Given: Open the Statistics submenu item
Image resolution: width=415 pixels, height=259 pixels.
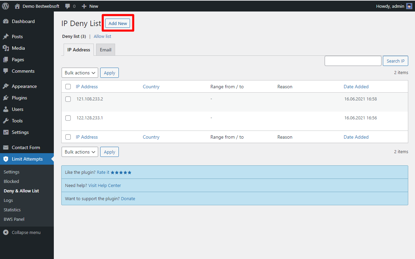Looking at the screenshot, I should 12,210.
